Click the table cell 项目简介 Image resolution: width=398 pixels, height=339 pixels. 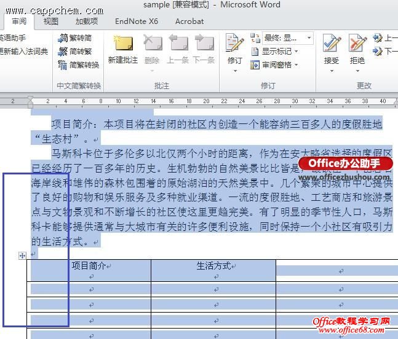pyautogui.click(x=89, y=270)
